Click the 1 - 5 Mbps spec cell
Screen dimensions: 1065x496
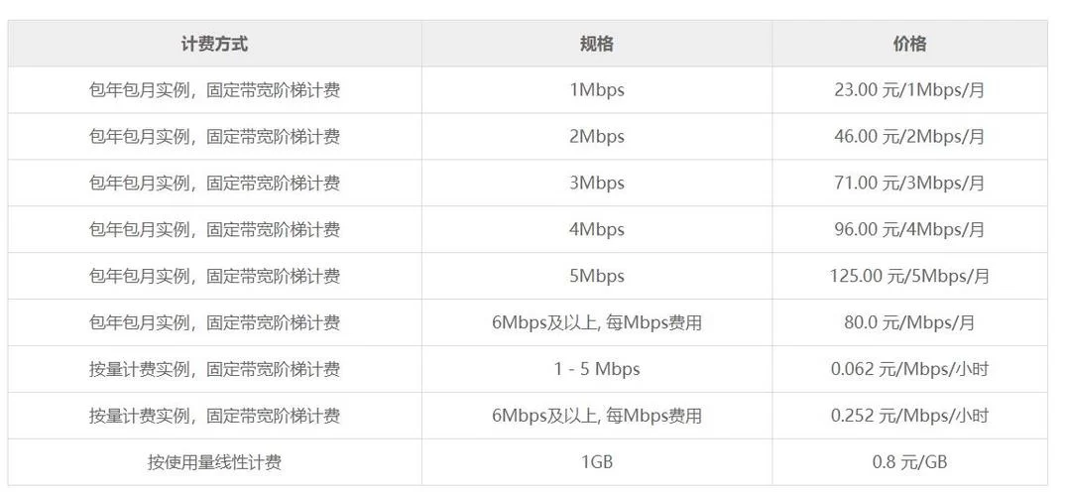pos(597,370)
